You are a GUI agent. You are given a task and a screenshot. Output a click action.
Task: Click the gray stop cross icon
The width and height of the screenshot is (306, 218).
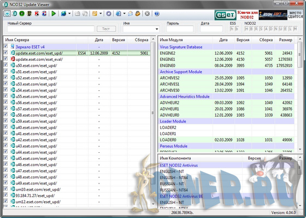(x=148, y=14)
